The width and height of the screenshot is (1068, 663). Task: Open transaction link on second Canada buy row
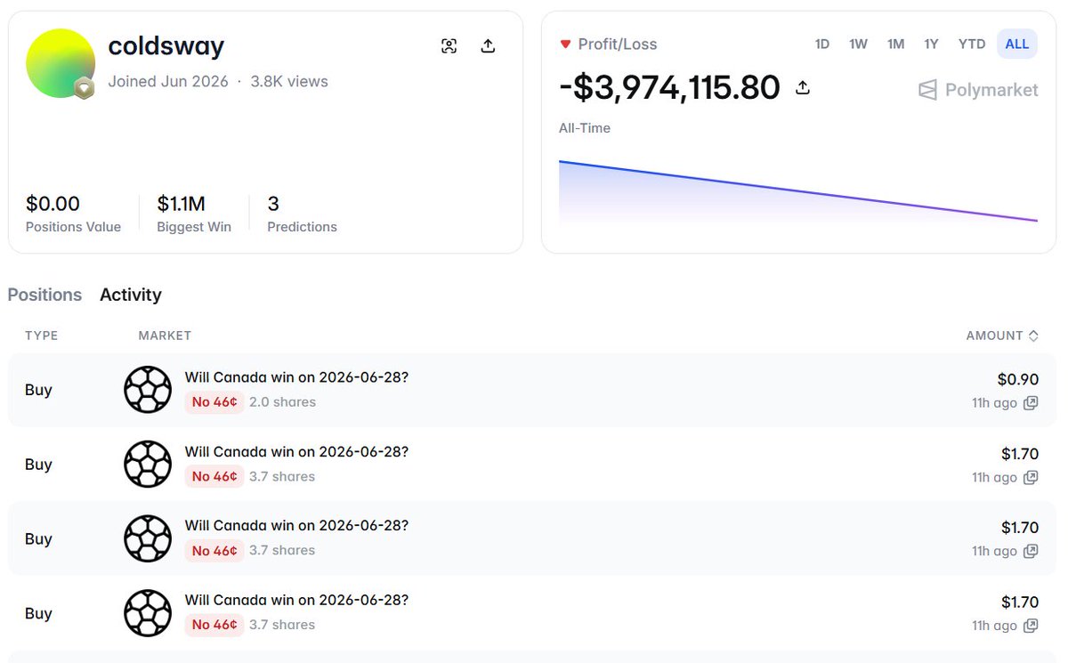point(1031,478)
